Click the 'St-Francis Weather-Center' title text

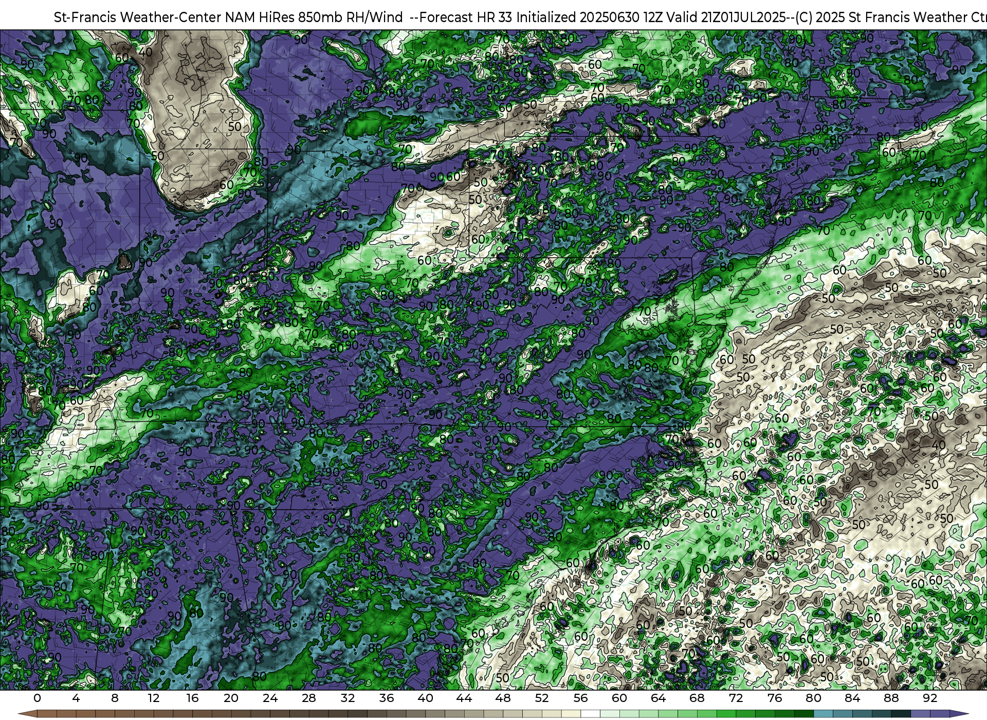tap(138, 17)
